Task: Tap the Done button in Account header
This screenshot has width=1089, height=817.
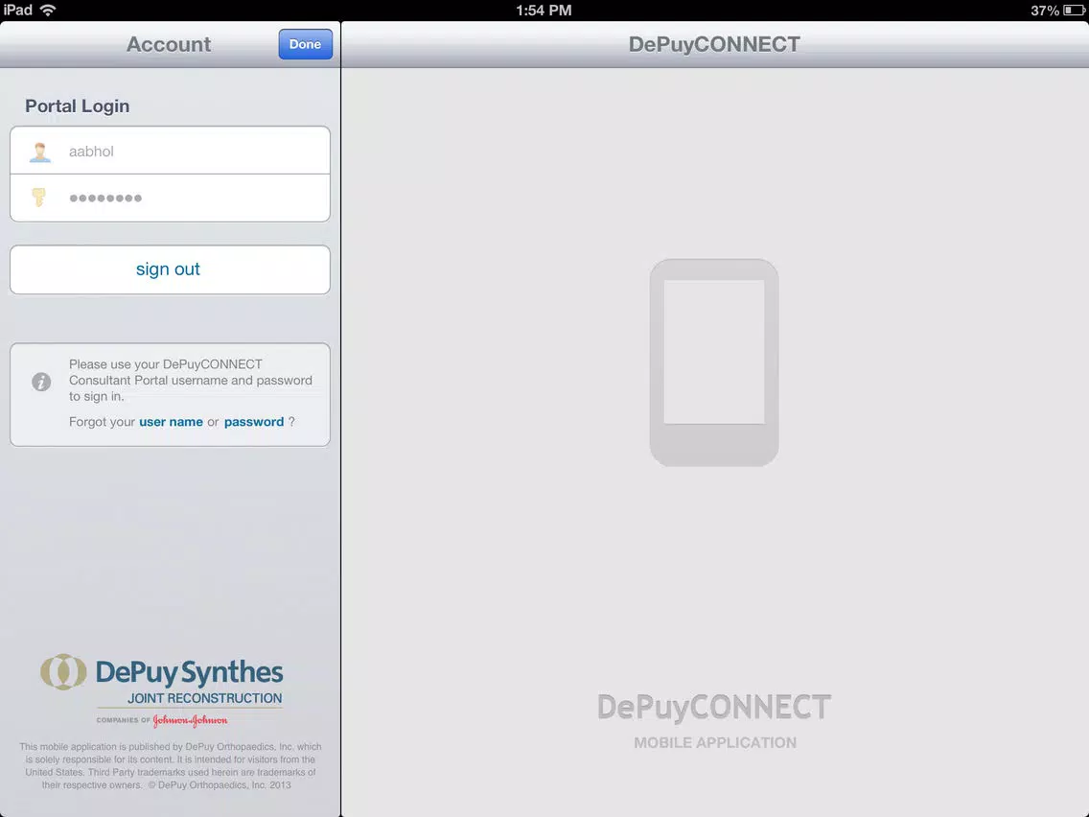Action: (305, 44)
